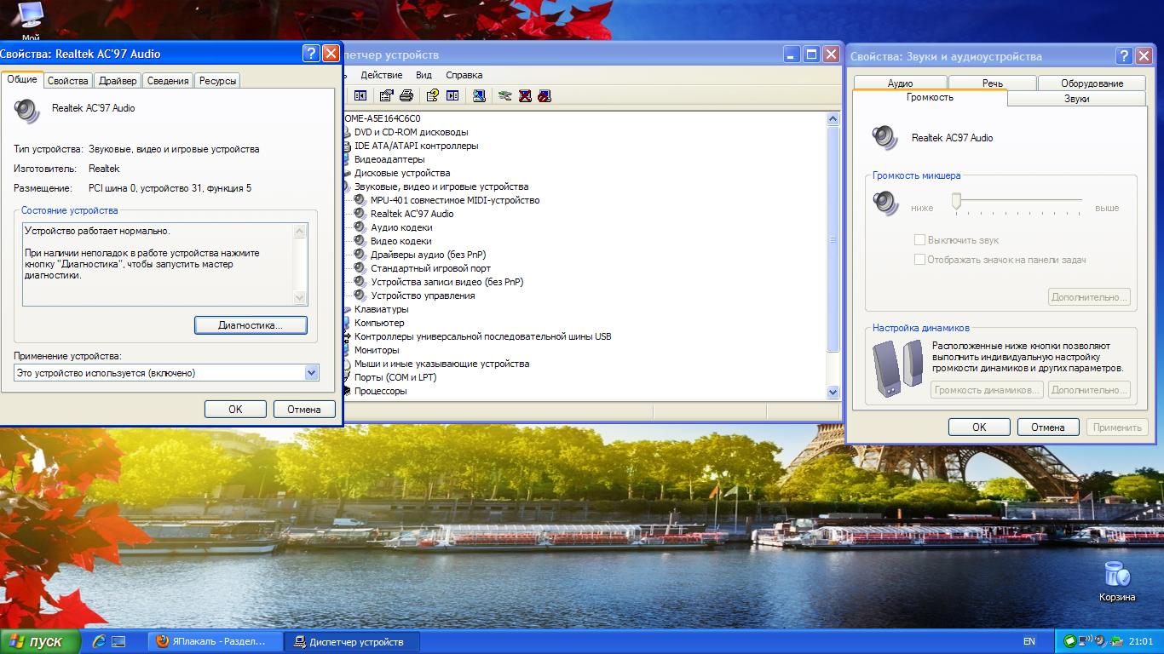Click OK in Realtek AC'97 properties
This screenshot has width=1164, height=654.
(235, 409)
